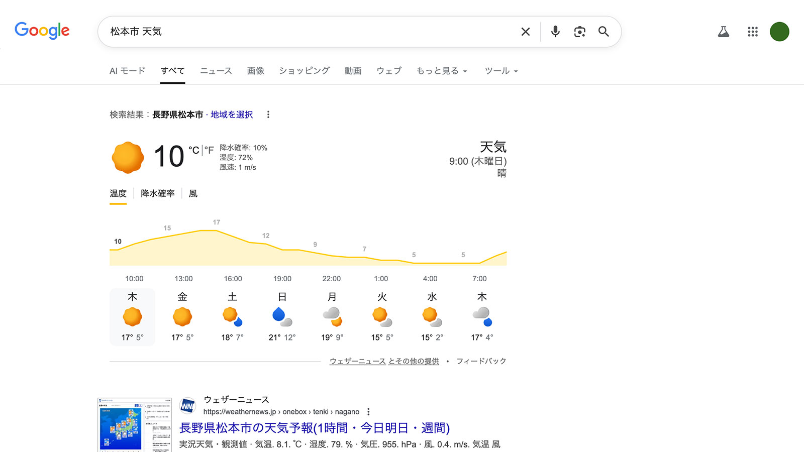Image resolution: width=804 pixels, height=452 pixels.
Task: Show the 降水確率 chart
Action: (158, 194)
